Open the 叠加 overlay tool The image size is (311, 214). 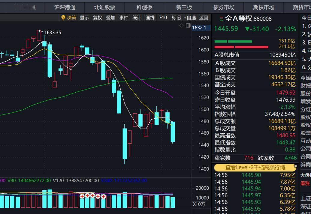click(x=109, y=18)
